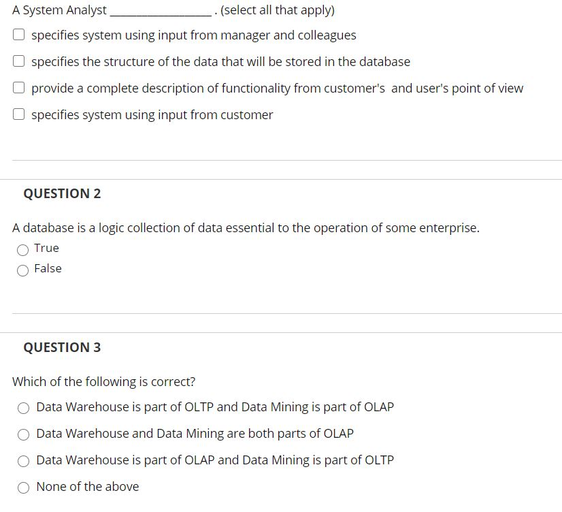Check the option about complete description of functionality
The height and width of the screenshot is (512, 562).
coord(18,86)
